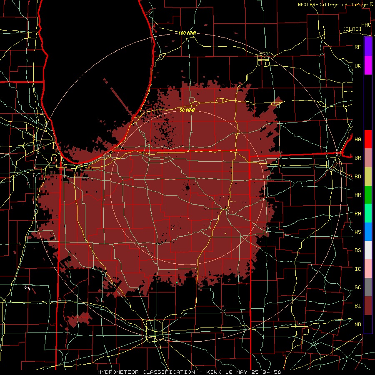The image size is (375, 375).
Task: Pick the HR green legend swatch
Action: [368, 195]
